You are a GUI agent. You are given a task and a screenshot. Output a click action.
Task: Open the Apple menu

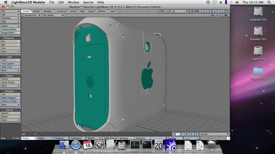6,2
